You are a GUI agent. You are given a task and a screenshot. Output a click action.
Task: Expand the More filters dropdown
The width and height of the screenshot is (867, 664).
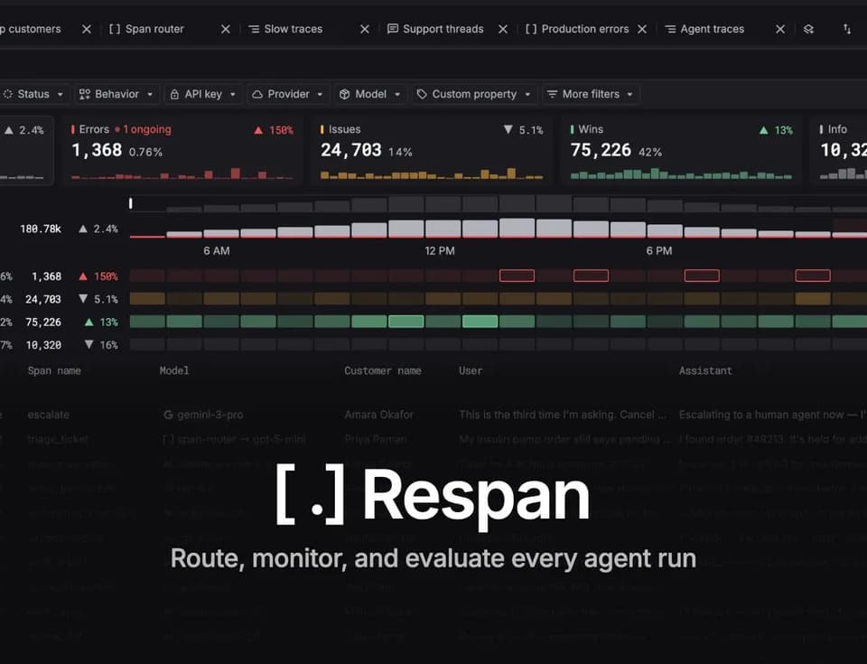tap(591, 94)
